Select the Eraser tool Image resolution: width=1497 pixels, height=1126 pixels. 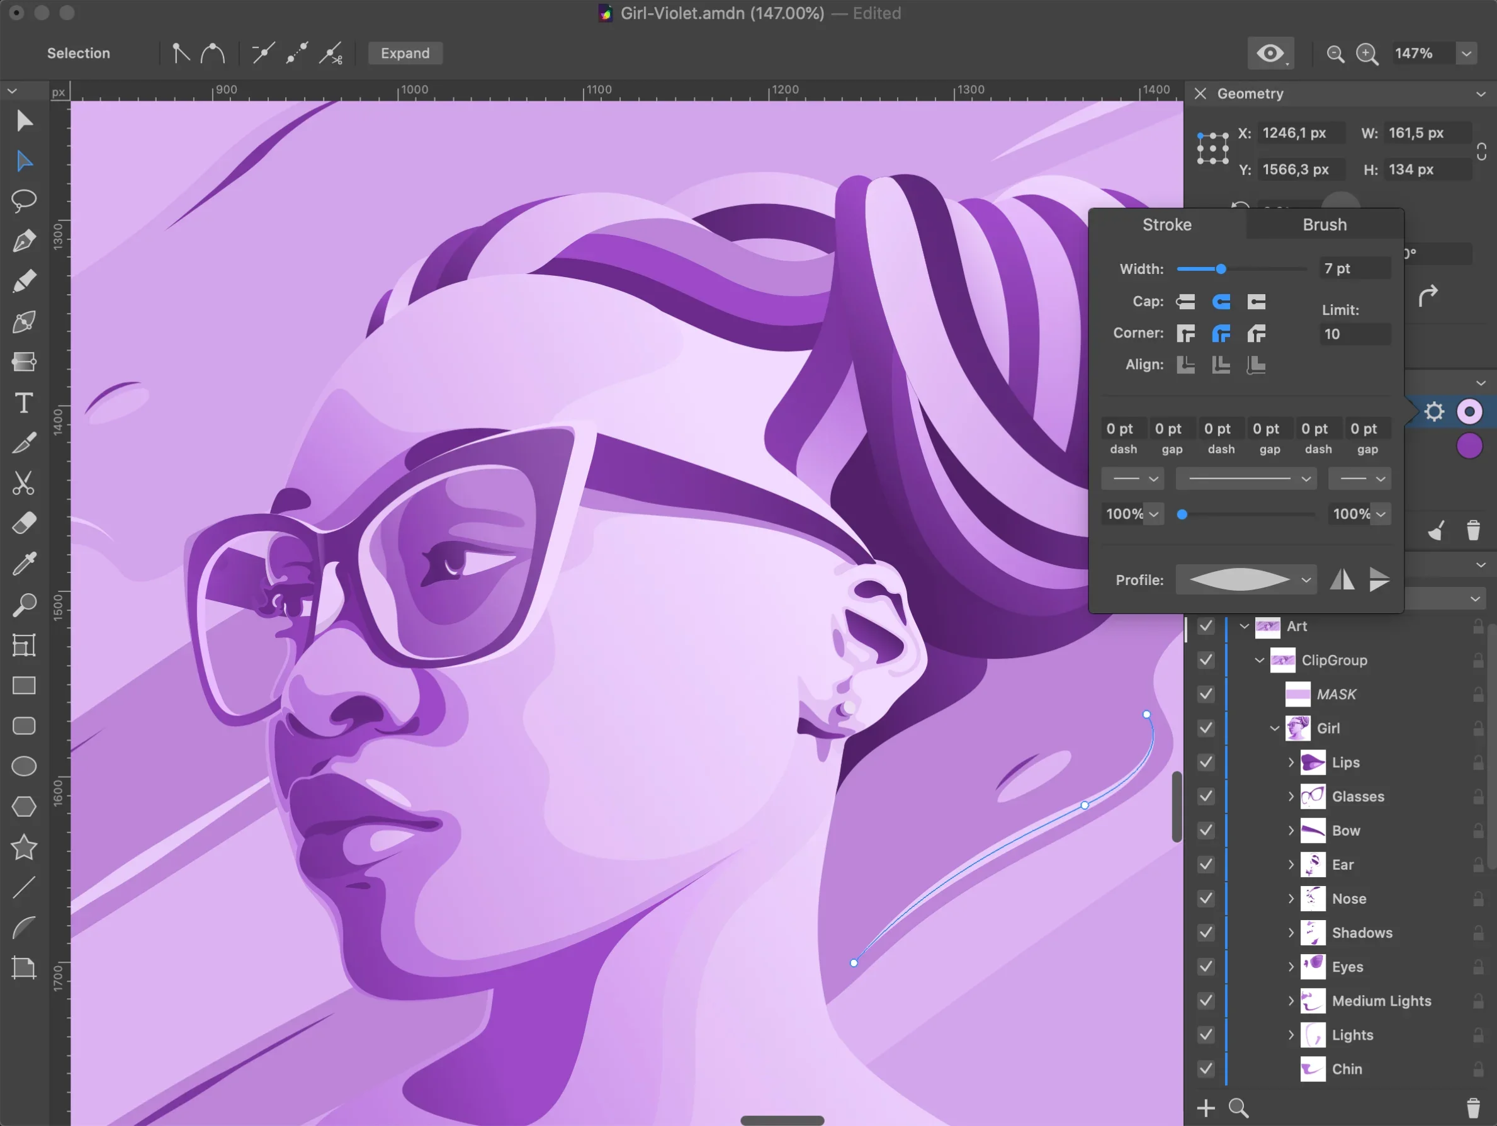[x=24, y=523]
